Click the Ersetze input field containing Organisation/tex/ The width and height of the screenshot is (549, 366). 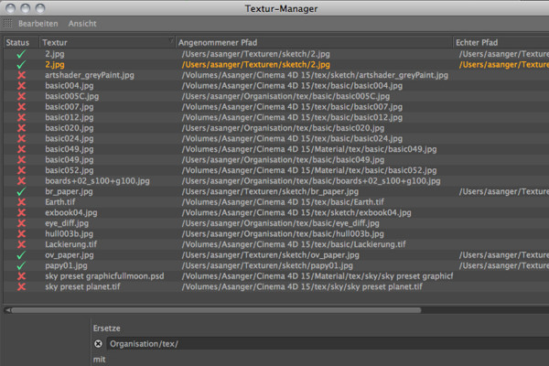click(x=328, y=344)
